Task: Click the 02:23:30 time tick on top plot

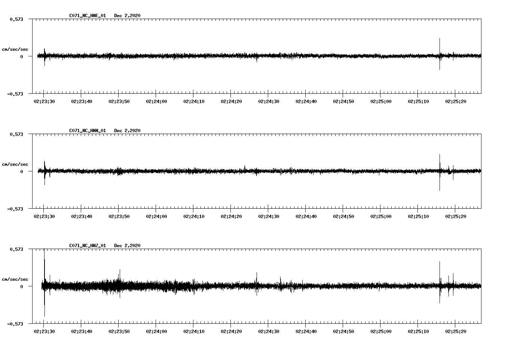Action: tap(44, 100)
